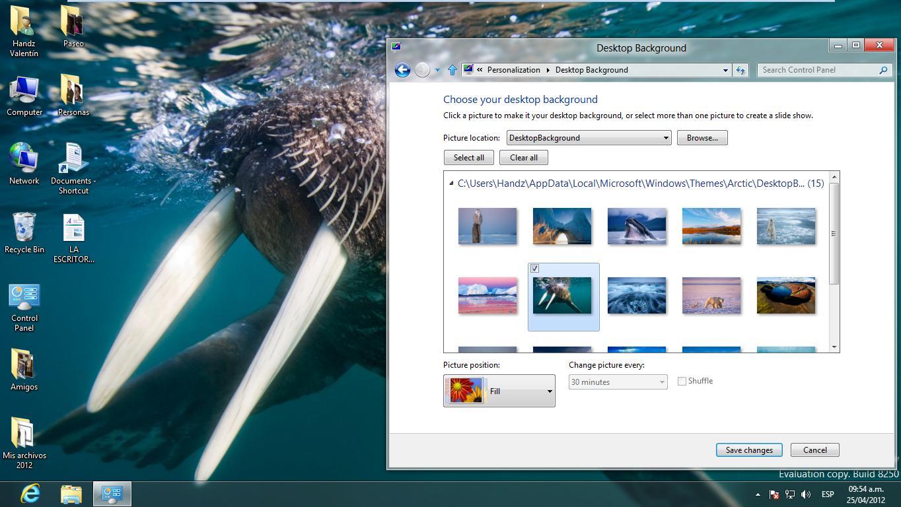Click the search magnifier icon
901x507 pixels.
[883, 70]
